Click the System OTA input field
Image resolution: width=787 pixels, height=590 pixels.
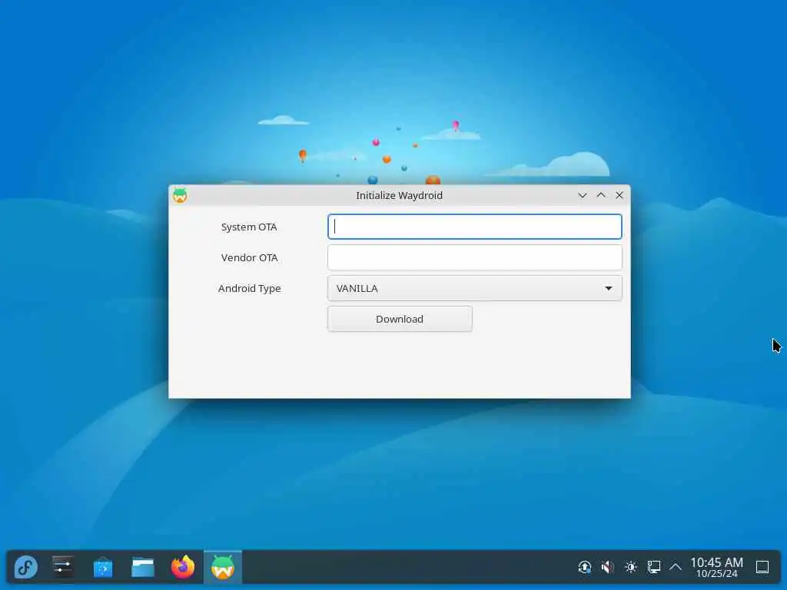click(x=475, y=227)
